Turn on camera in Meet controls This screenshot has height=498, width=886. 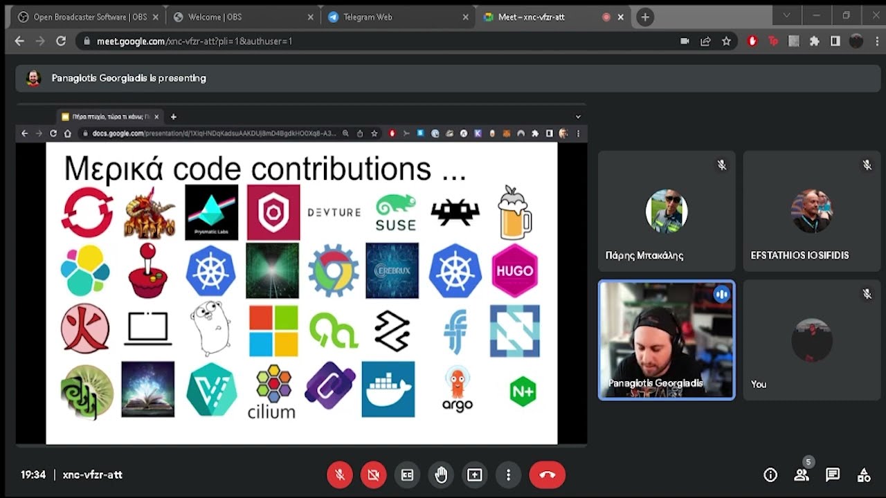click(x=373, y=475)
